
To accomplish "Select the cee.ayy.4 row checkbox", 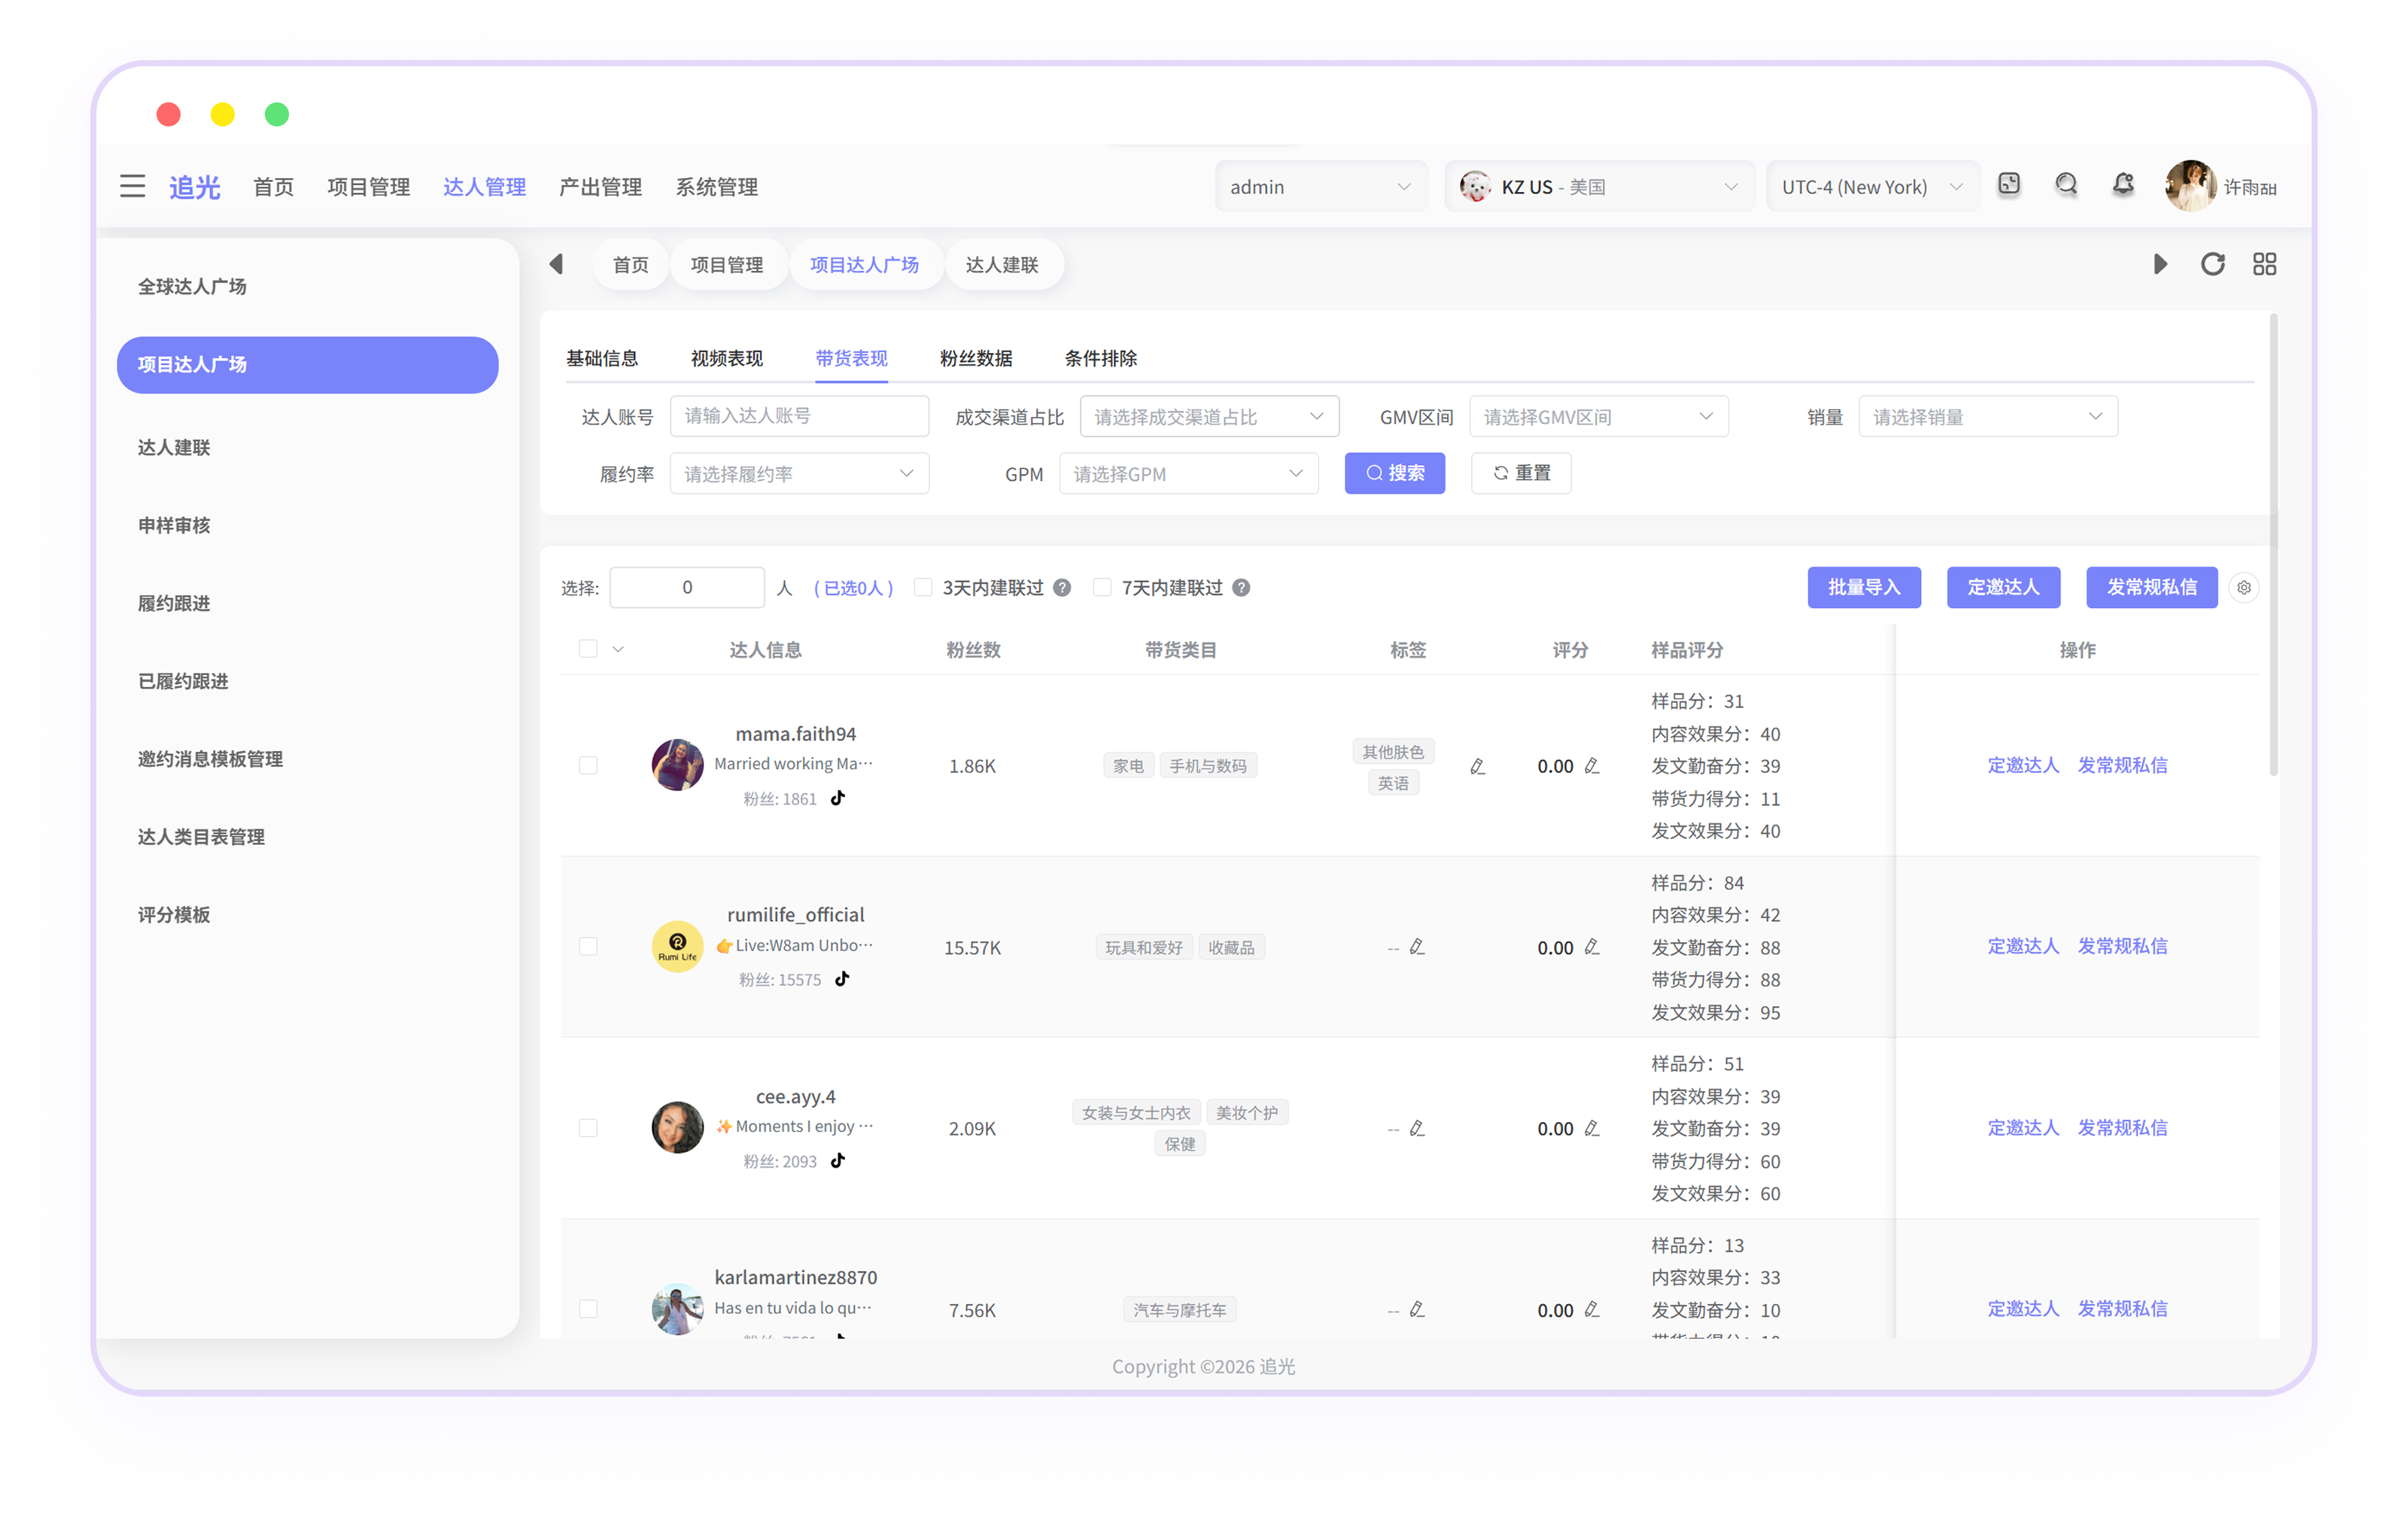I will point(588,1129).
